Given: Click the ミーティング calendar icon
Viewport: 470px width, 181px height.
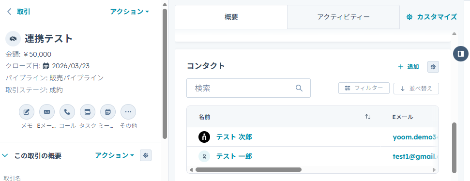Looking at the screenshot, I should [x=108, y=112].
